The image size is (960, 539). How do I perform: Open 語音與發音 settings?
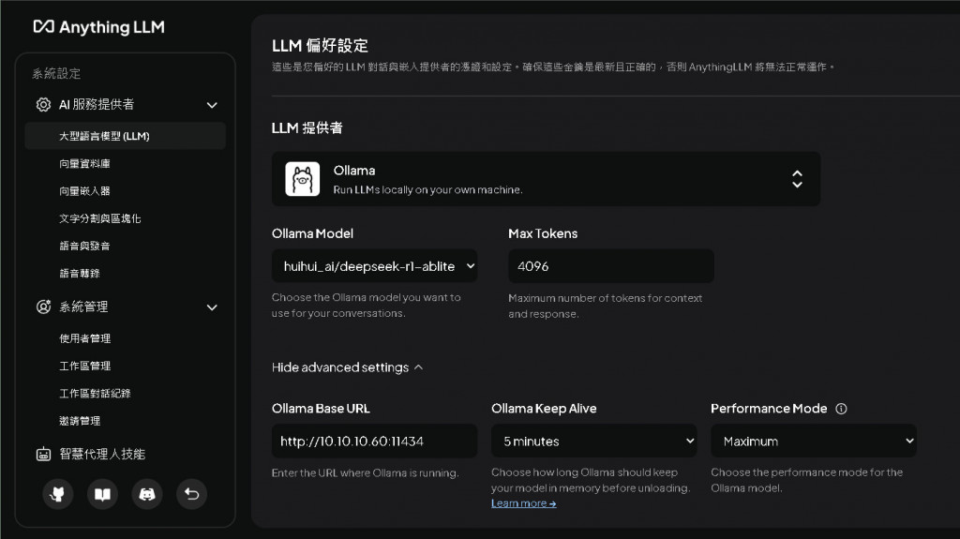84,247
